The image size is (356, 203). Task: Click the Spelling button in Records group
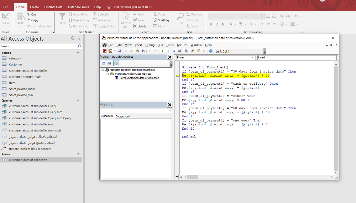[161, 20]
